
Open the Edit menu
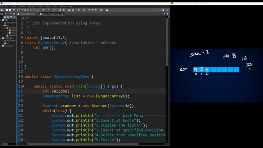(7, 7)
